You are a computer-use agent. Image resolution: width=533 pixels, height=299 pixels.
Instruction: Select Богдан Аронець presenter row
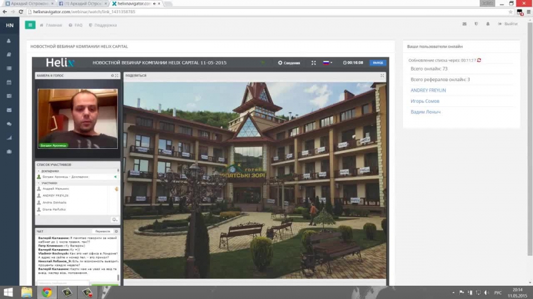click(x=77, y=177)
